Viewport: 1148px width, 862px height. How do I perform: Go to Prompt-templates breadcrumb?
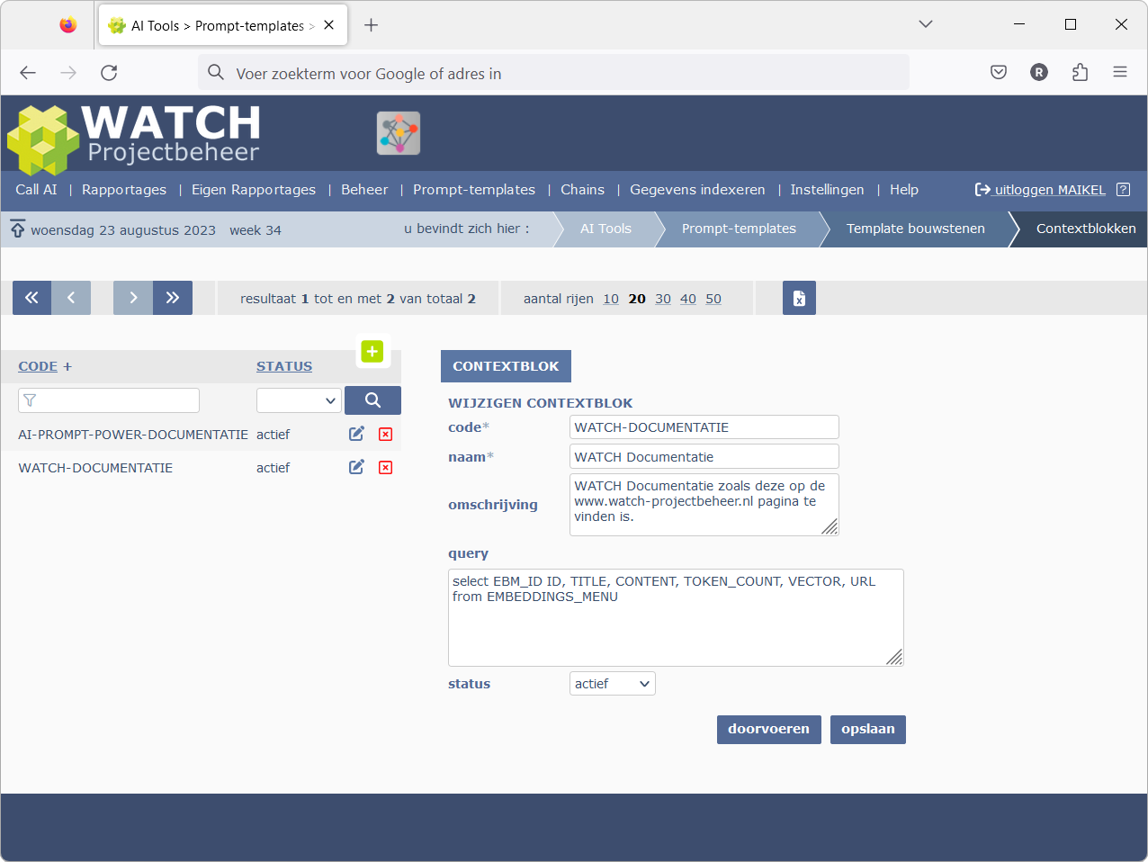(x=739, y=229)
